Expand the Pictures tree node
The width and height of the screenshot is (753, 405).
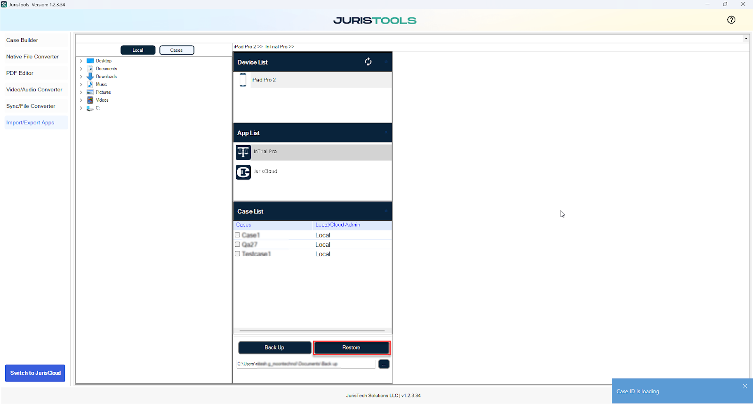[x=81, y=92]
